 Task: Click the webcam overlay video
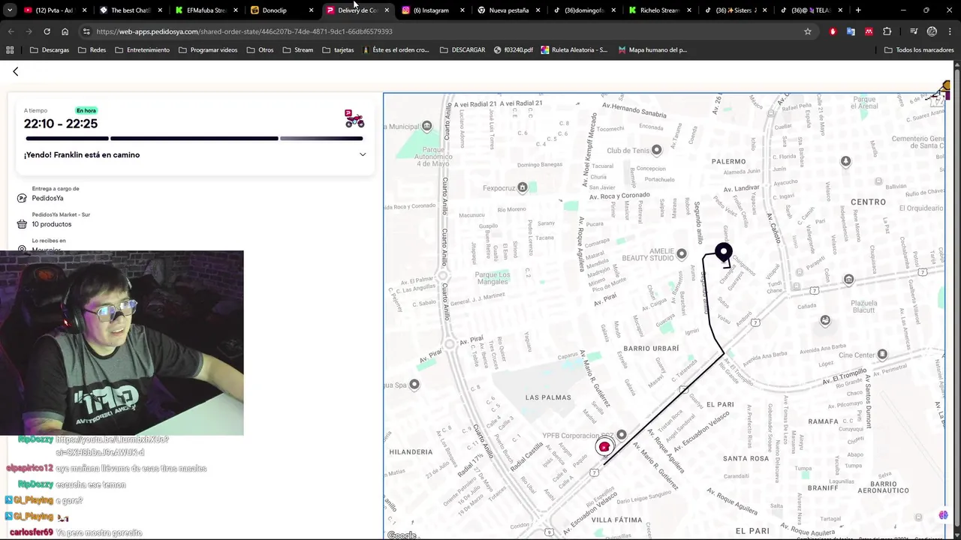point(122,343)
